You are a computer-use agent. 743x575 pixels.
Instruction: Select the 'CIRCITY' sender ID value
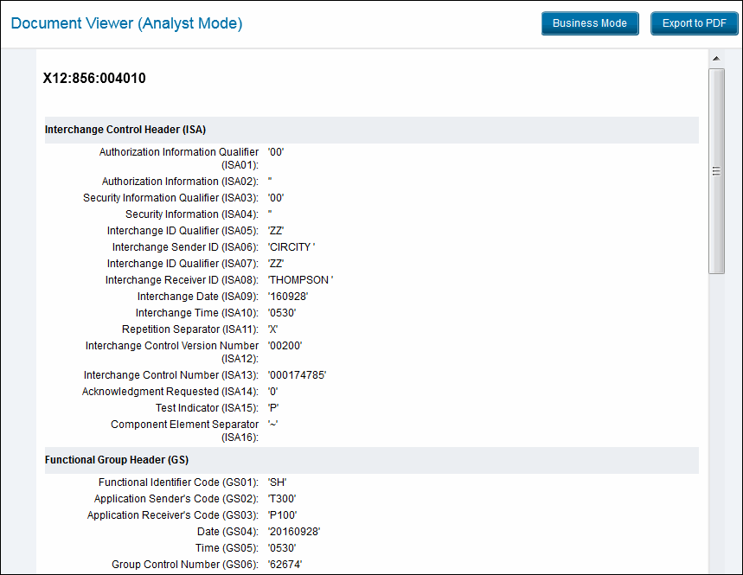point(291,247)
